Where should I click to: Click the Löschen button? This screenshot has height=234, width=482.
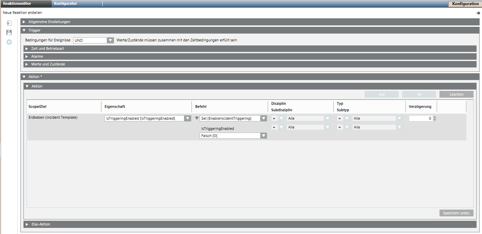click(x=456, y=94)
